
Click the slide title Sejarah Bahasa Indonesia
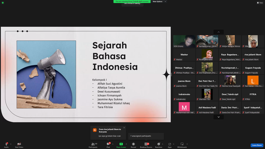(x=115, y=56)
